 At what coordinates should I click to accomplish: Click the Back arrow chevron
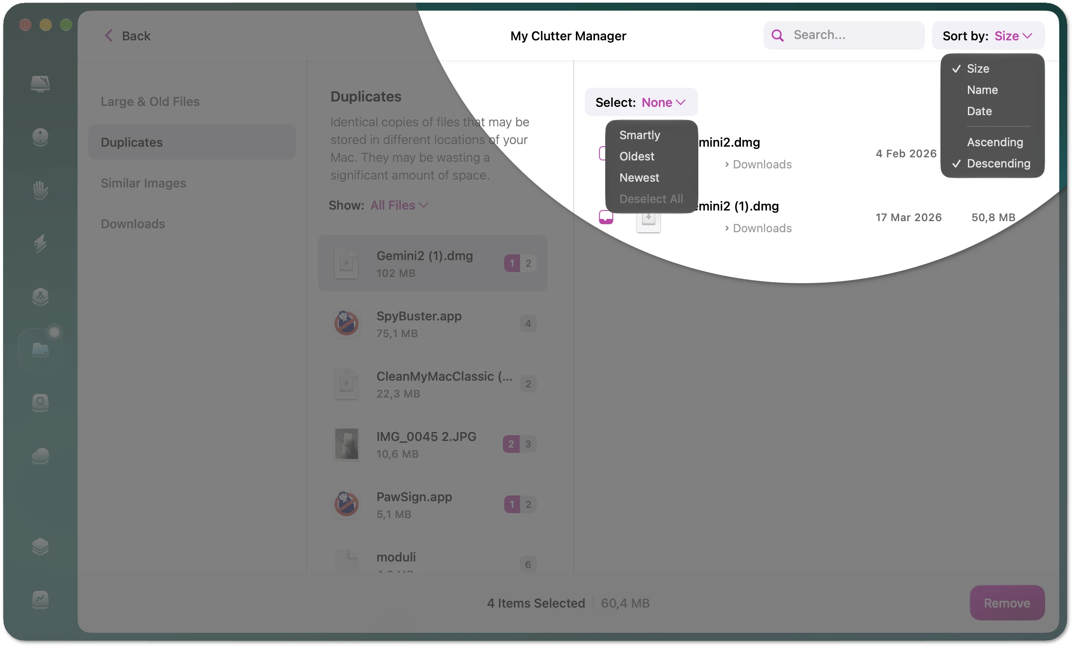109,35
